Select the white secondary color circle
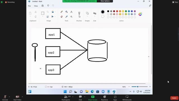Screen dimensions: 179x101 (x=103, y=16)
